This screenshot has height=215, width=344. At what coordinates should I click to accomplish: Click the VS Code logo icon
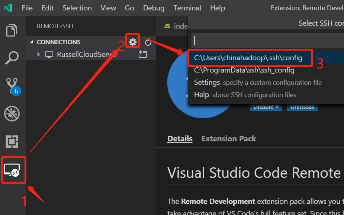8,8
